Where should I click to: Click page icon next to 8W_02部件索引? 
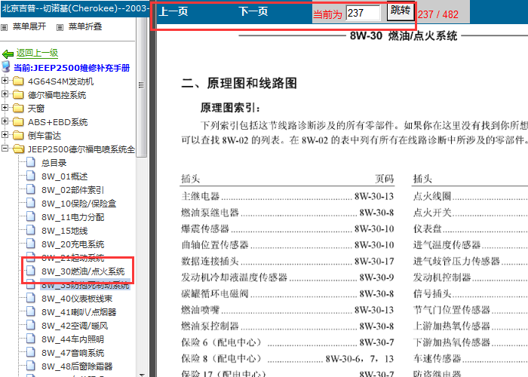(x=31, y=189)
